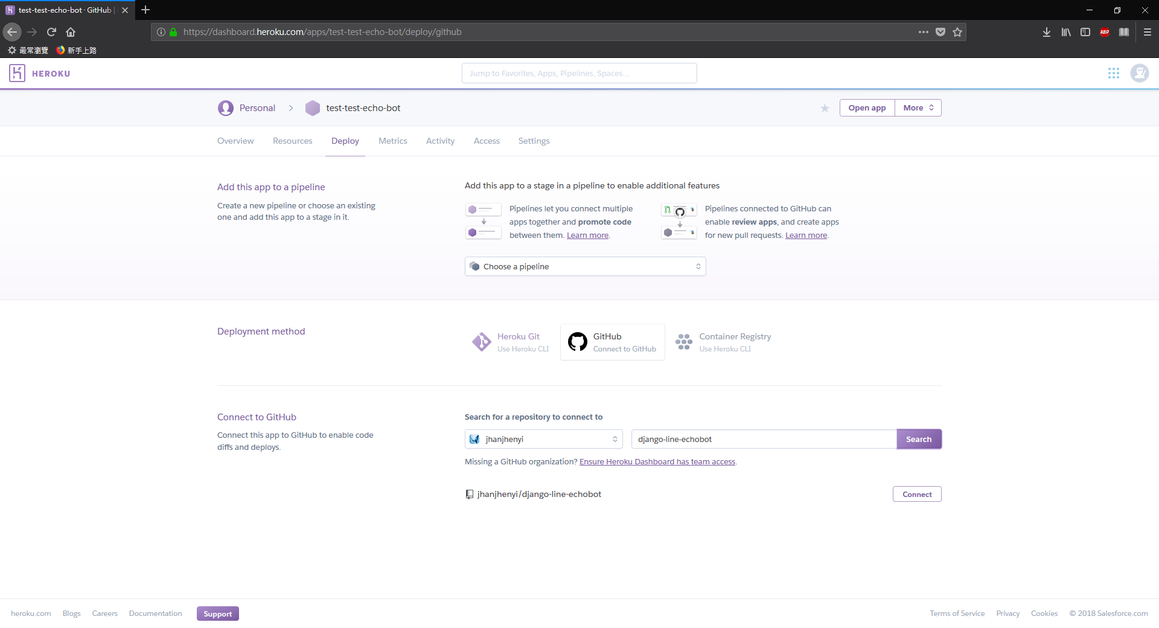Switch to the Settings tab
The height and width of the screenshot is (628, 1159).
coord(534,141)
